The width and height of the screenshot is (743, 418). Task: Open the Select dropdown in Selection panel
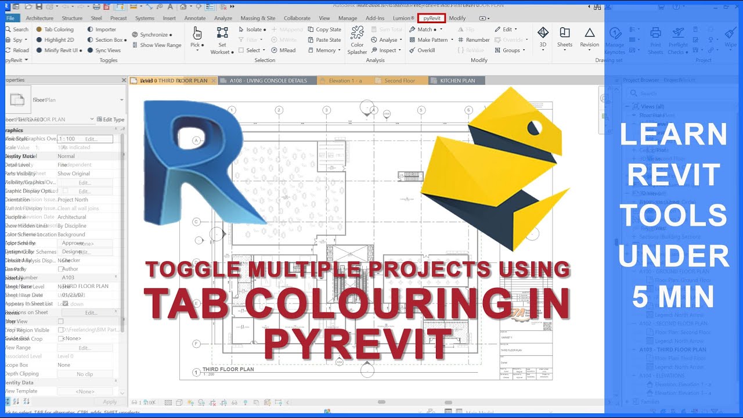tap(253, 51)
